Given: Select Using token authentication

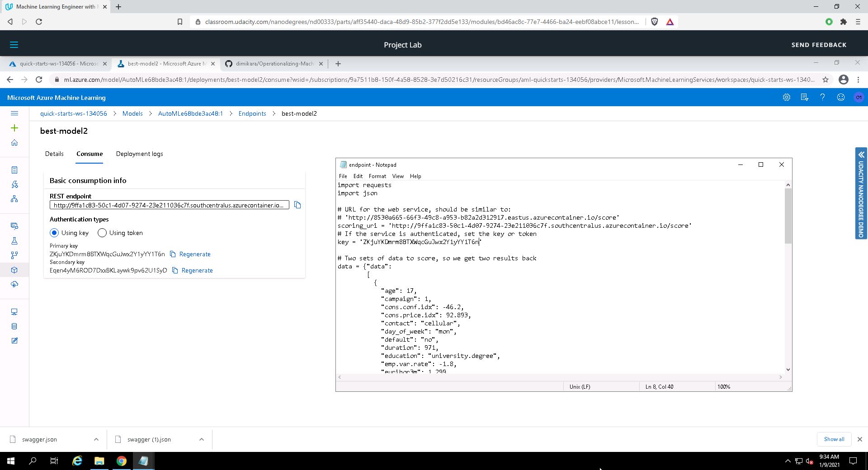Looking at the screenshot, I should (x=102, y=233).
